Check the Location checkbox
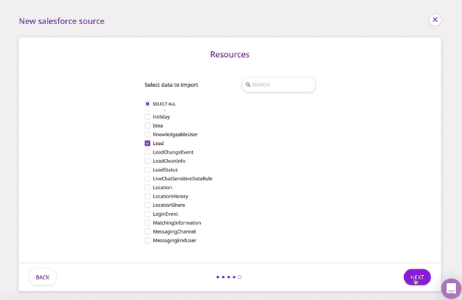Screen dimensions: 462x300 [x=147, y=187]
